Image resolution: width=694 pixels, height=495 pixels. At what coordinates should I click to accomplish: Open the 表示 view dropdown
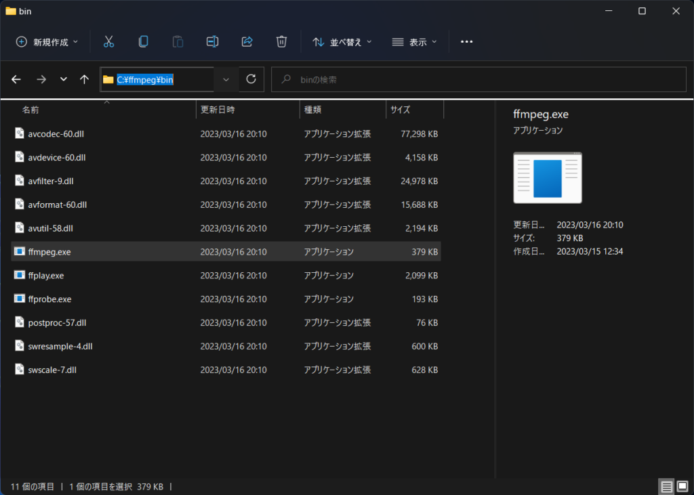[x=414, y=42]
